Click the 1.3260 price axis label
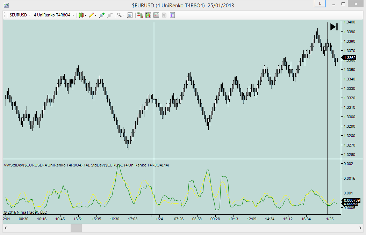 [x=350, y=155]
